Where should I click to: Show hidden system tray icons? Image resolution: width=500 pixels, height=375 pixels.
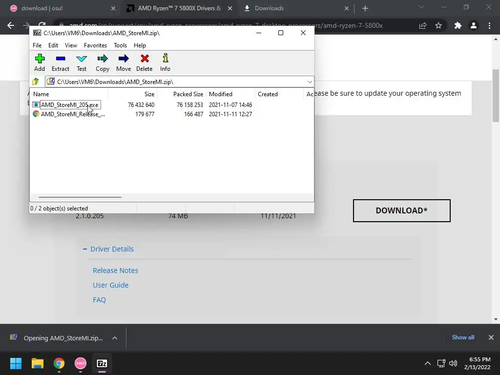click(428, 363)
